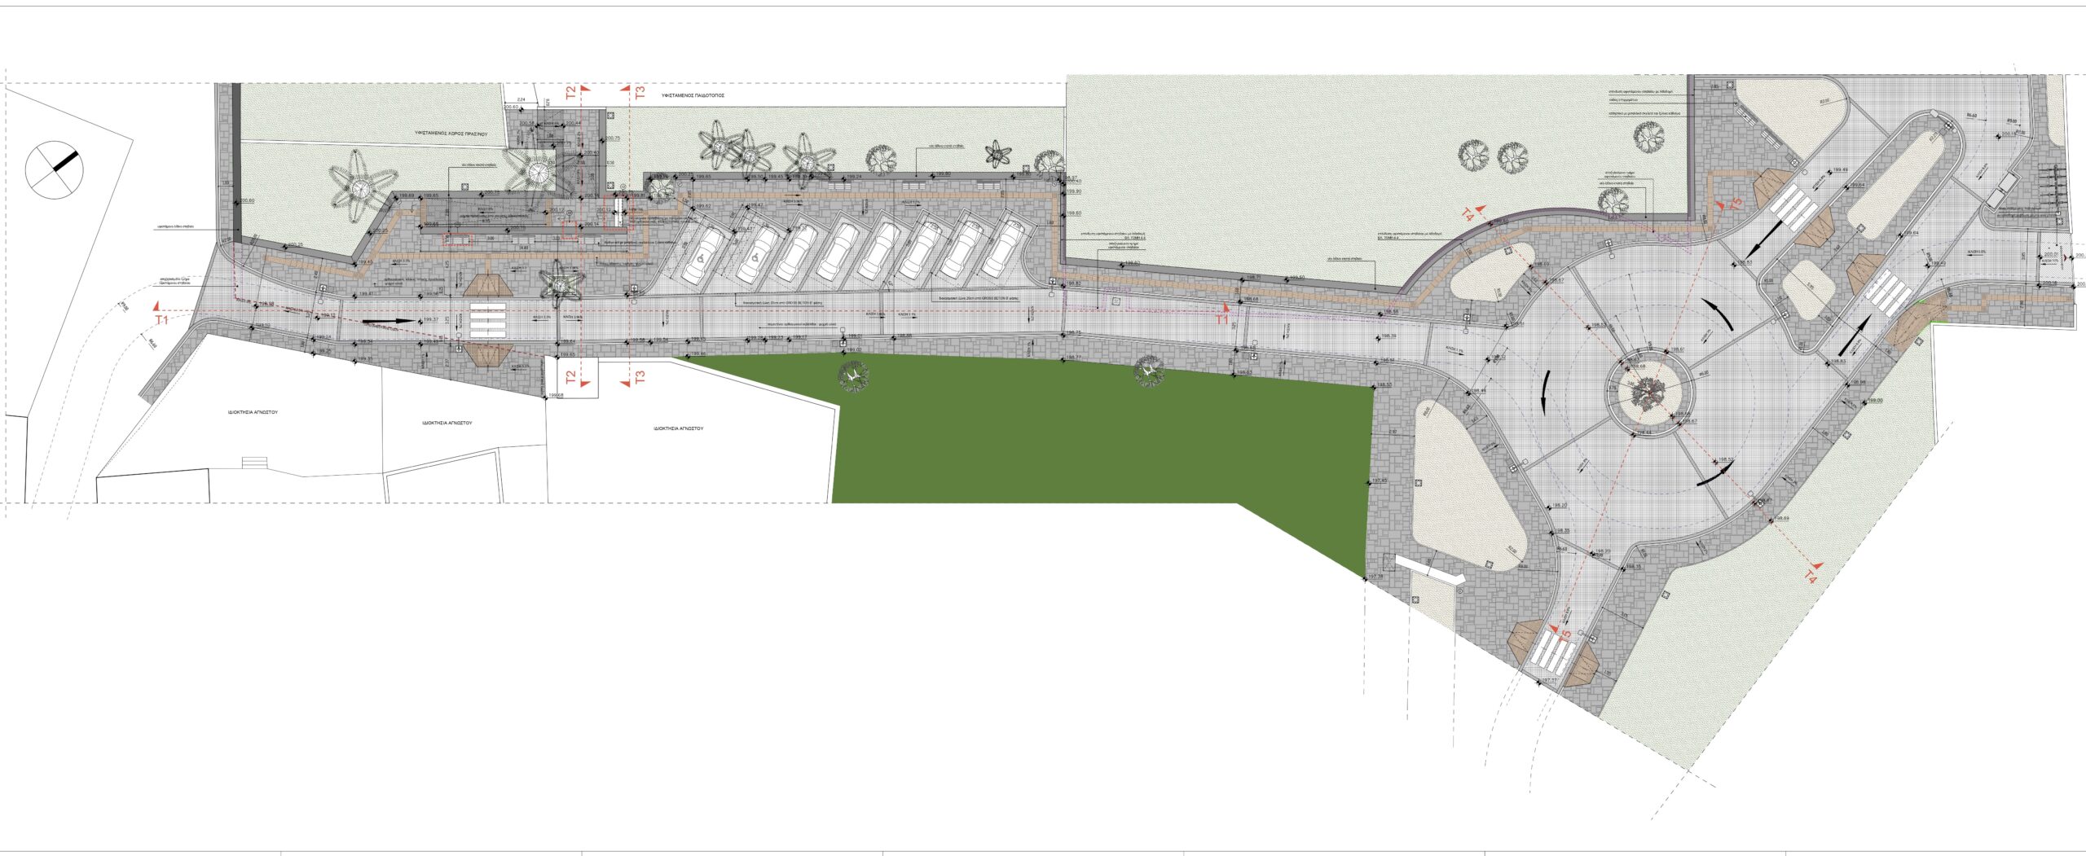Click the black direction arrow near T1
Image resolution: width=2086 pixels, height=856 pixels.
click(388, 322)
